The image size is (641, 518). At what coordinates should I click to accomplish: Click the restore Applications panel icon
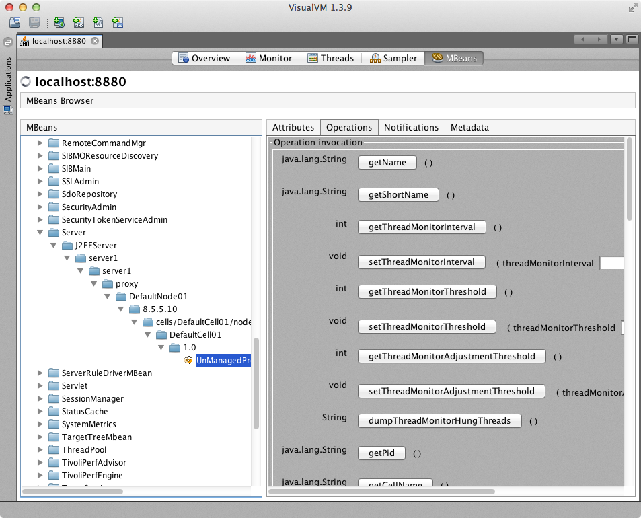click(x=8, y=42)
